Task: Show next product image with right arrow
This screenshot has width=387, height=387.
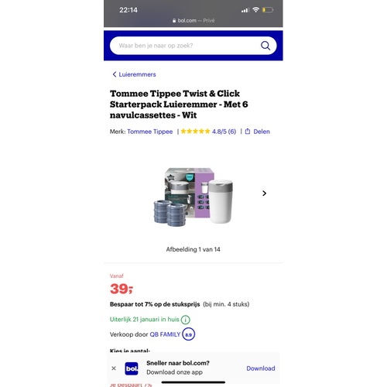Action: point(264,193)
